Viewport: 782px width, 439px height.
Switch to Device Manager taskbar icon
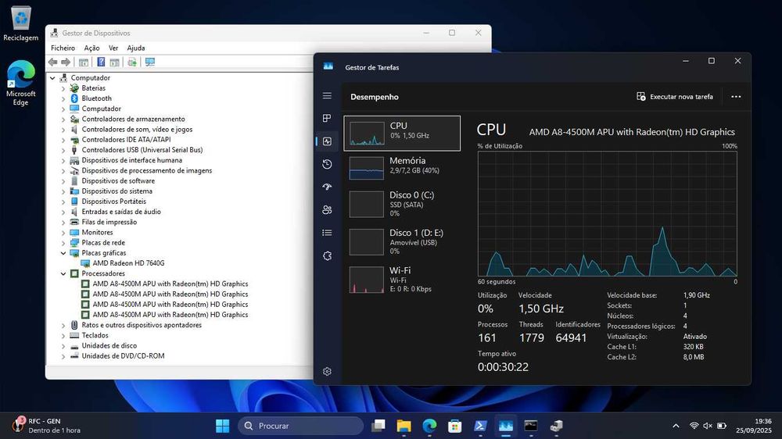click(557, 426)
